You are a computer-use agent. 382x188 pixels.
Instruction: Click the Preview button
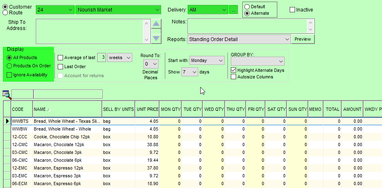pos(303,39)
